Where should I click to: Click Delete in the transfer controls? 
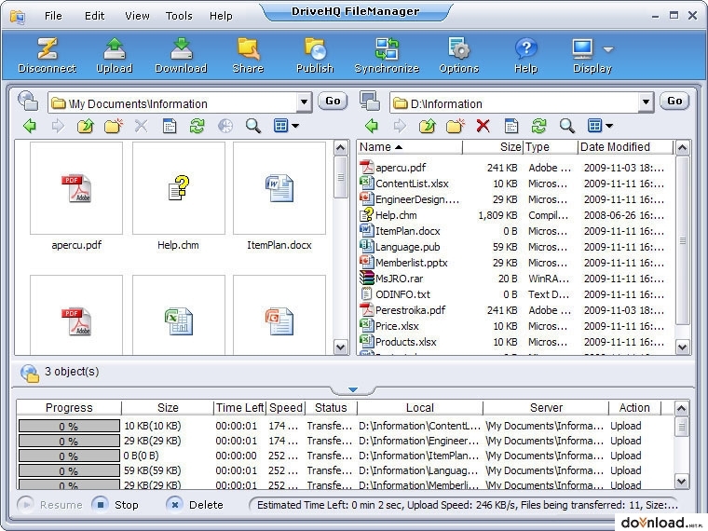tap(195, 505)
